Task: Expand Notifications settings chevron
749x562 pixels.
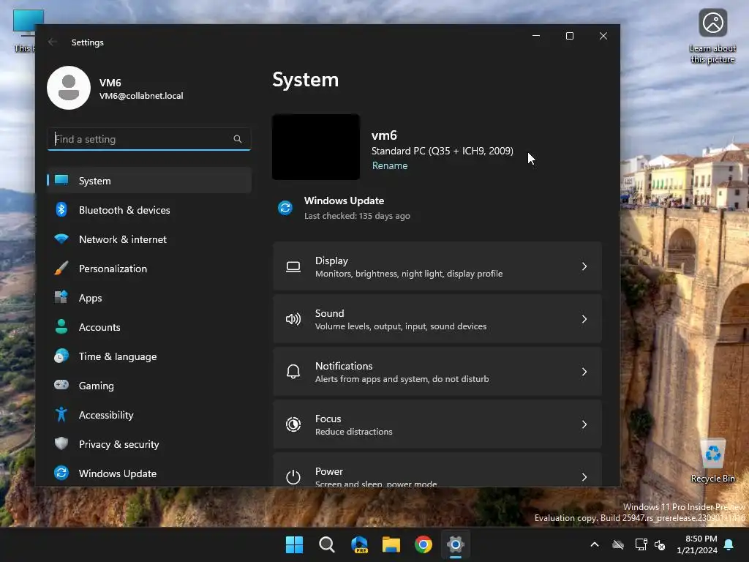Action: [584, 372]
